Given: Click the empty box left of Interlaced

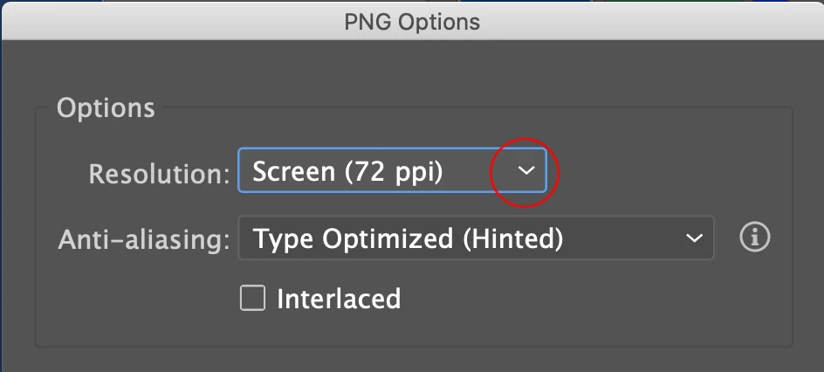Looking at the screenshot, I should point(252,299).
